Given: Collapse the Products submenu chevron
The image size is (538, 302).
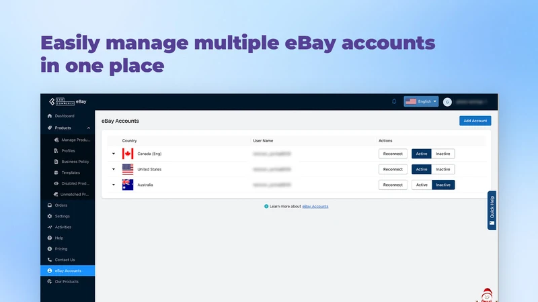Looking at the screenshot, I should 89,128.
